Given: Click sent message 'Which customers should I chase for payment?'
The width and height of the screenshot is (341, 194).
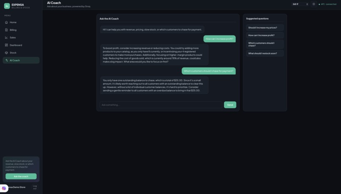Looking at the screenshot, I should coord(209,71).
